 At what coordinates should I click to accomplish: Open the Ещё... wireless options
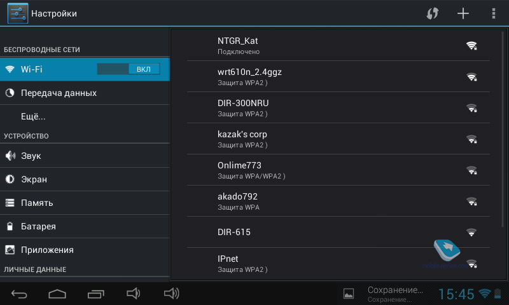(x=85, y=116)
